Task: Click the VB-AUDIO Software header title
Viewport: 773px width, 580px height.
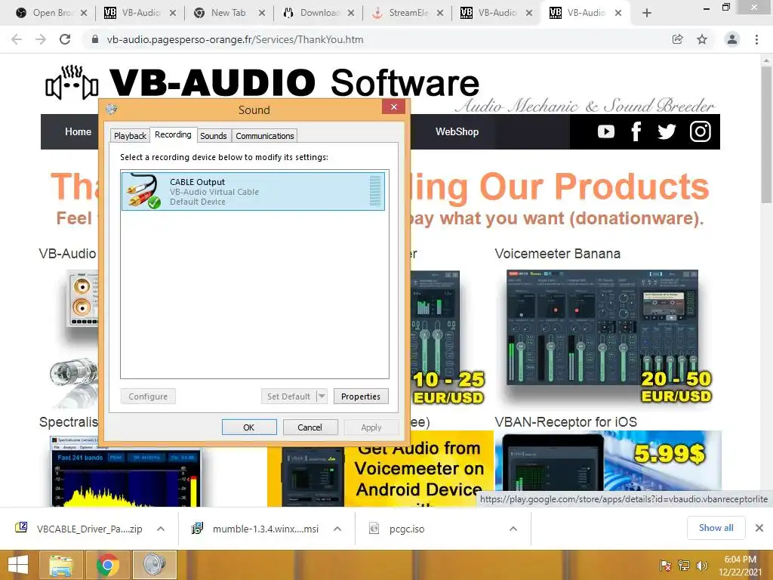Action: [x=294, y=82]
